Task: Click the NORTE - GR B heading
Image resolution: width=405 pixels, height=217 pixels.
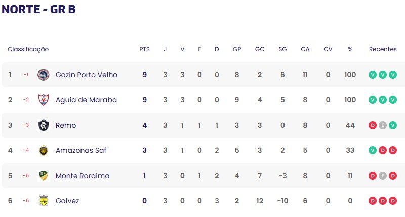Action: pyautogui.click(x=38, y=9)
